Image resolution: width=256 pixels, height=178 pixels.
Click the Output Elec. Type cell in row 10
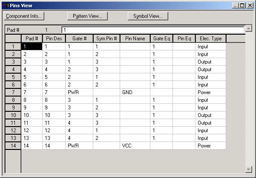[x=210, y=115]
